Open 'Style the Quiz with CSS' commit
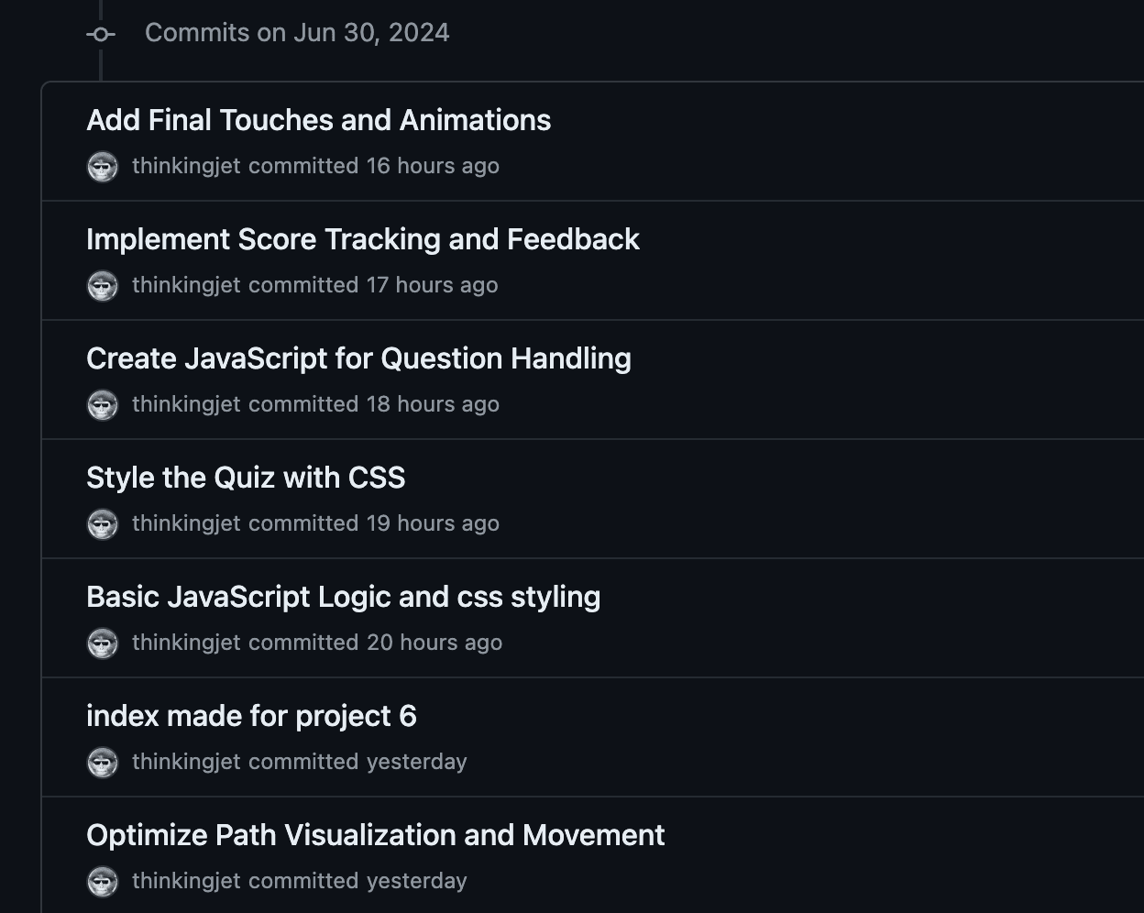Screen dimensions: 1144x913 246,478
